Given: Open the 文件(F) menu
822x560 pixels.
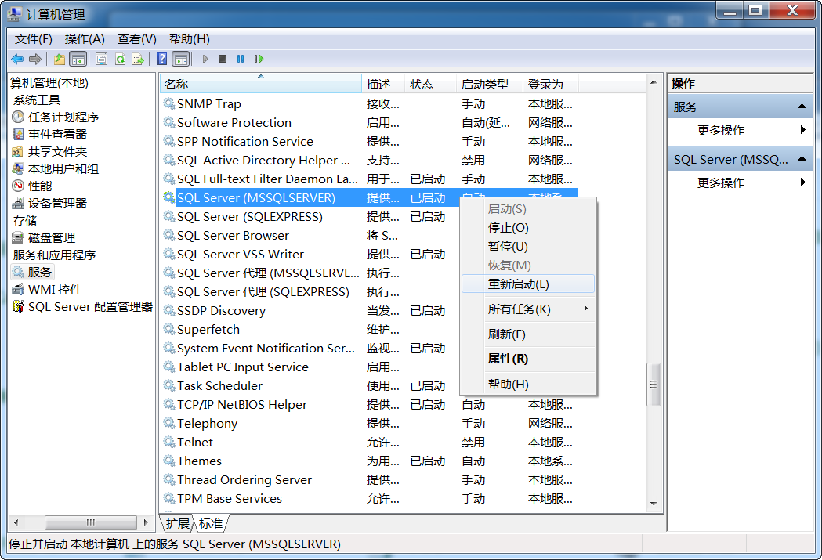Looking at the screenshot, I should coord(34,39).
